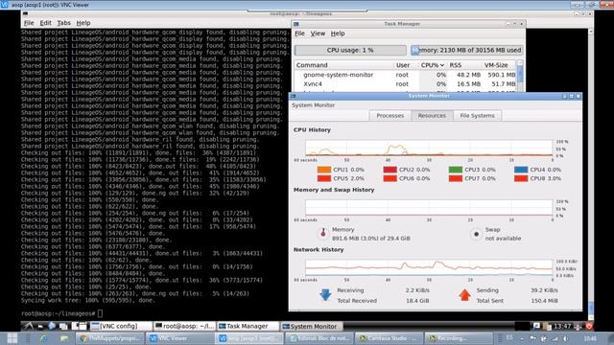Switch to the Processes tab in System Monitor
This screenshot has height=345, width=614.
click(390, 116)
